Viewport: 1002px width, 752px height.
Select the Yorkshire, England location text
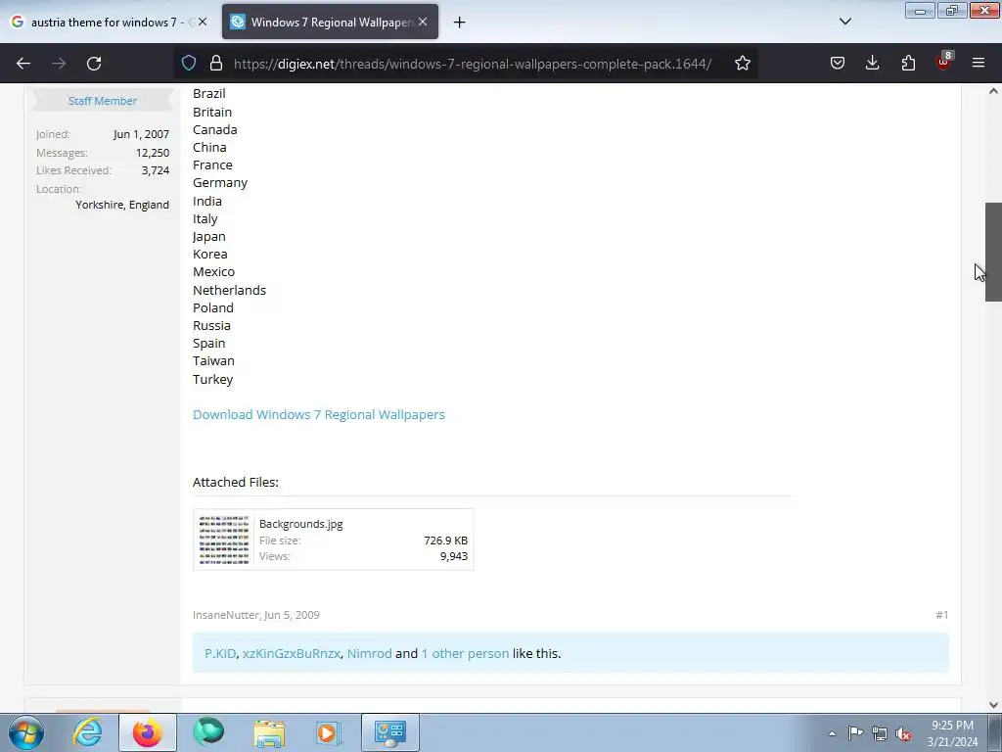(x=122, y=205)
